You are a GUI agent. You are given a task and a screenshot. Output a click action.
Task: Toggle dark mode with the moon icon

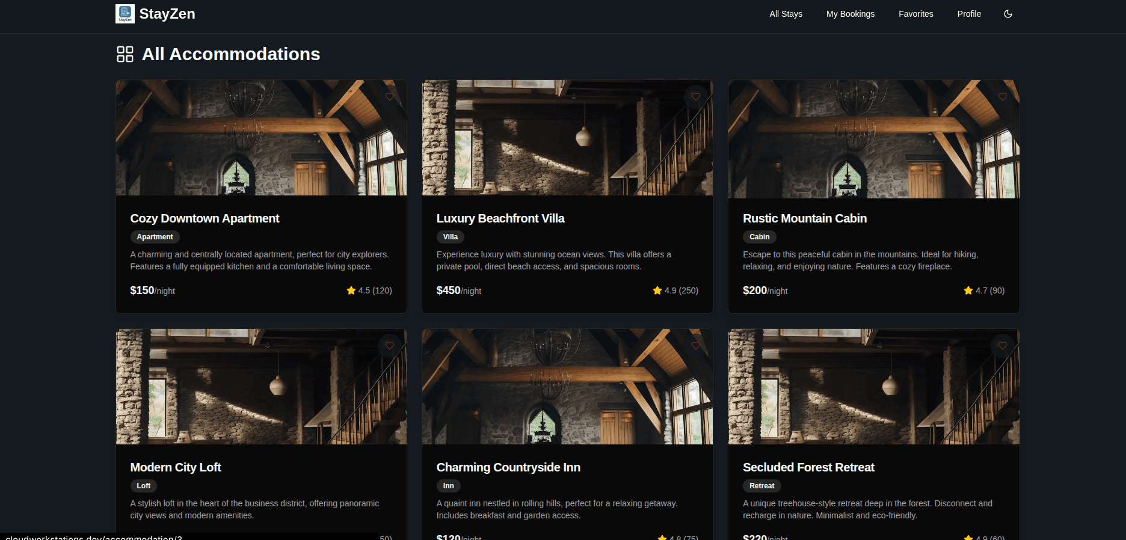[x=1008, y=14]
